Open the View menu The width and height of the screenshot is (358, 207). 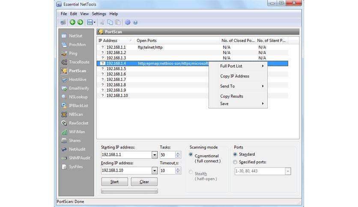[x=84, y=14]
